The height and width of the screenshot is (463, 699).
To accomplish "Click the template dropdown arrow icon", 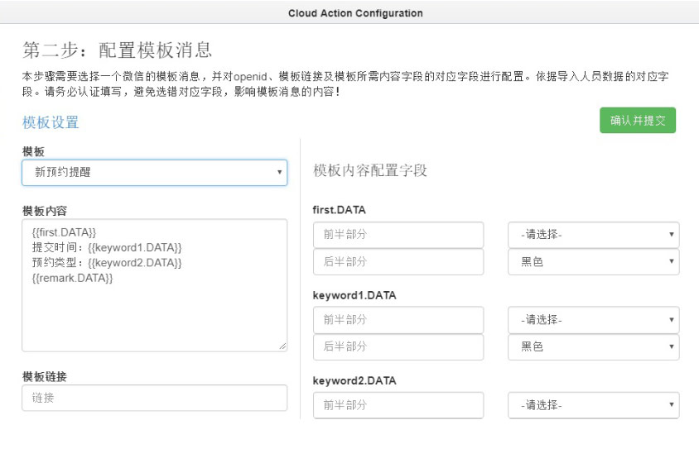I will 279,172.
